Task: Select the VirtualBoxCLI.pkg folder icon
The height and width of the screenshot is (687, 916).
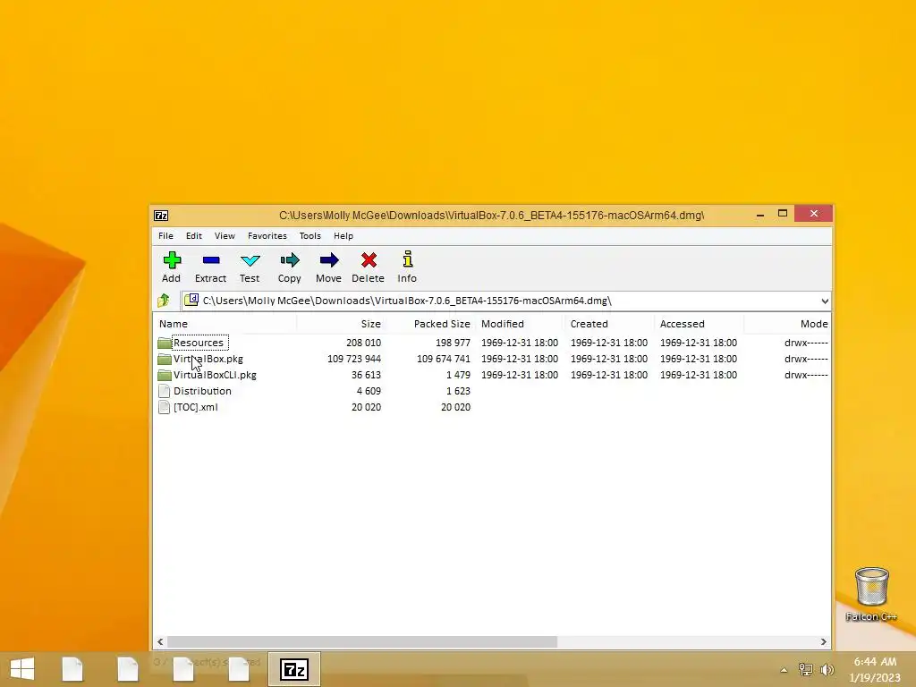Action: [165, 375]
